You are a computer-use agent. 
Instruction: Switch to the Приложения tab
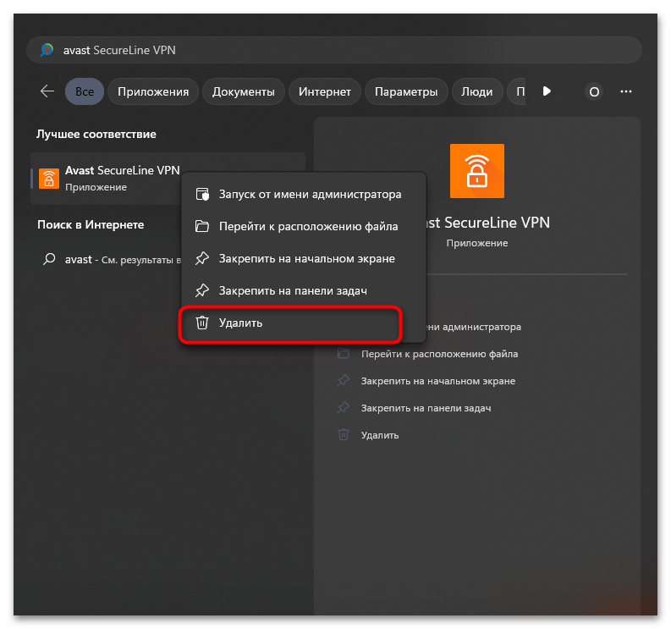click(x=153, y=91)
